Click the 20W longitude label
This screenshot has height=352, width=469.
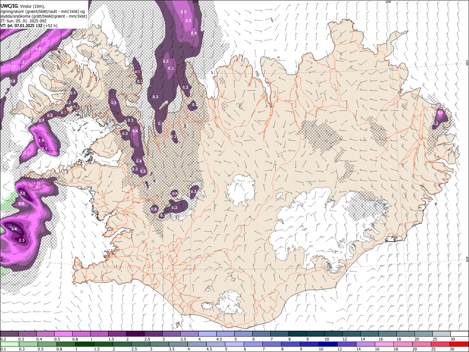pos(195,2)
